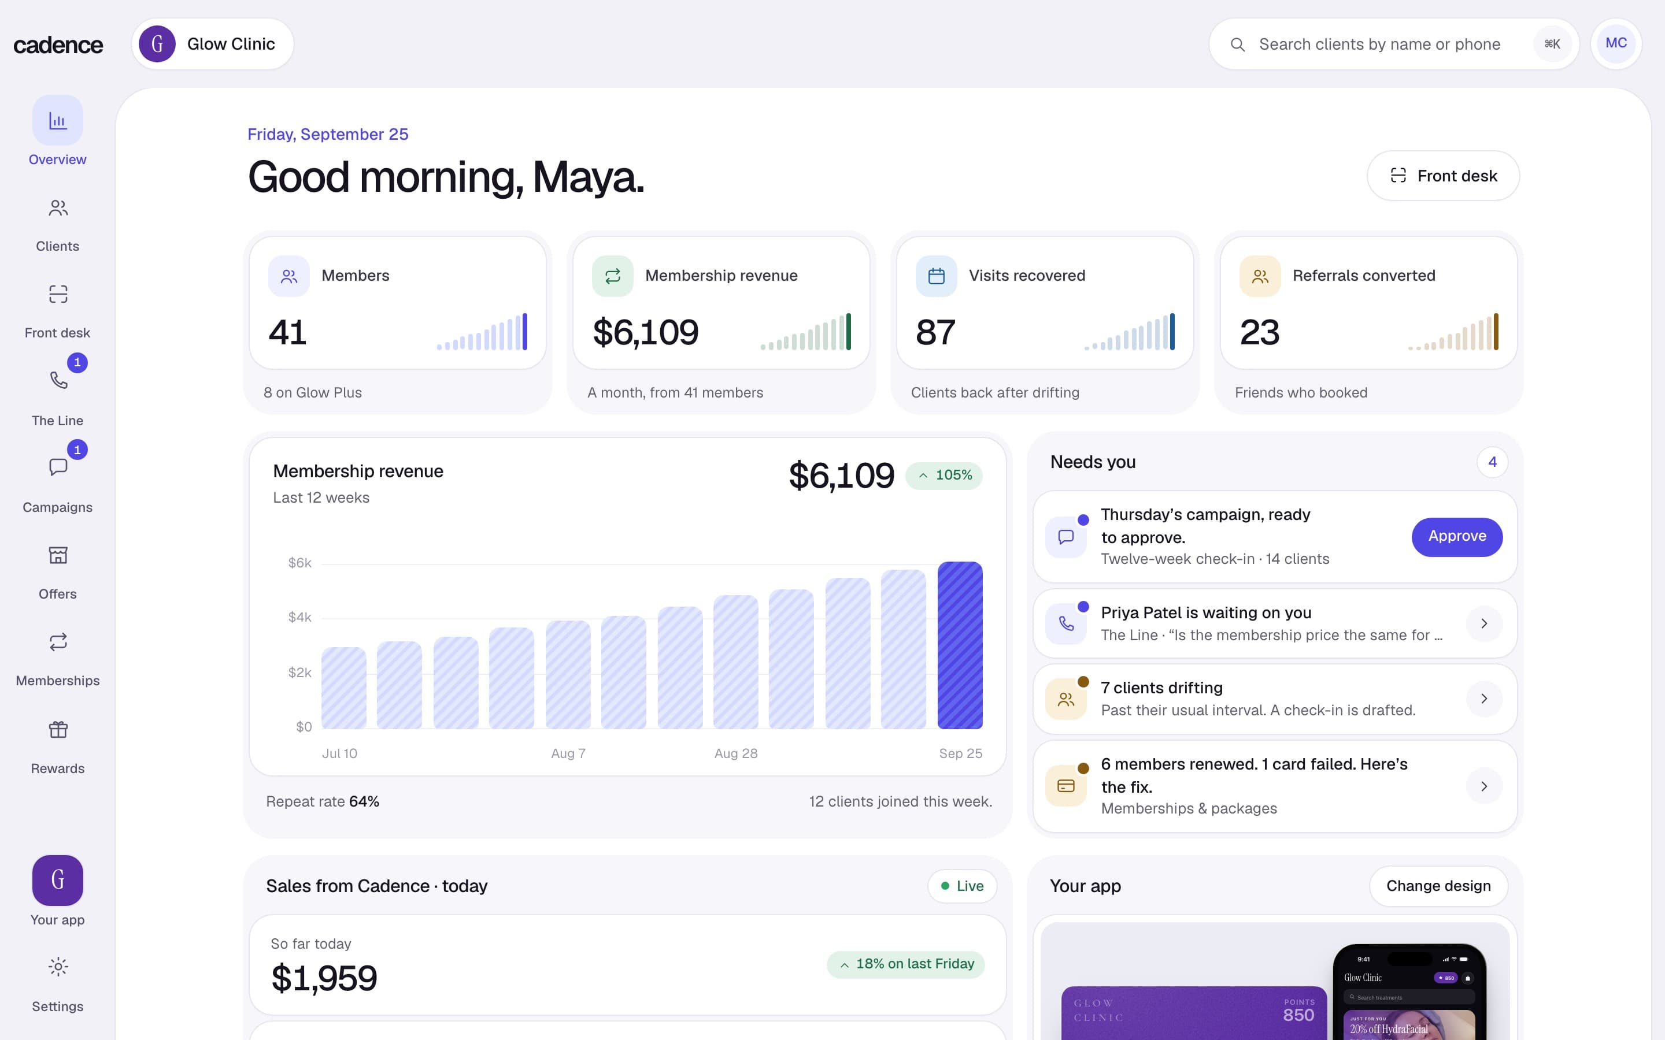Viewport: 1665px width, 1040px height.
Task: Click the search magnifier icon
Action: click(x=1237, y=44)
